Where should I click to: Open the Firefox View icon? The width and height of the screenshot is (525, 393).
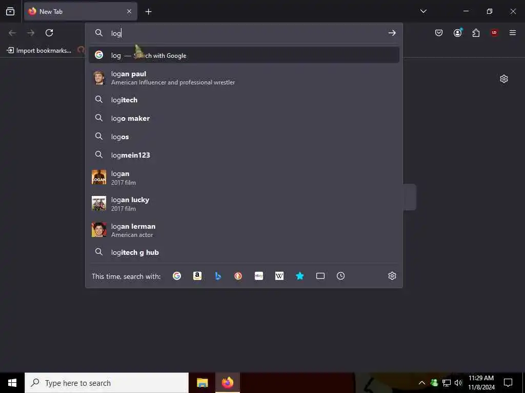(10, 11)
